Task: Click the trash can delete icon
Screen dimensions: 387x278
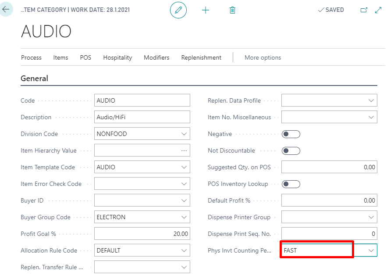Action: point(233,10)
